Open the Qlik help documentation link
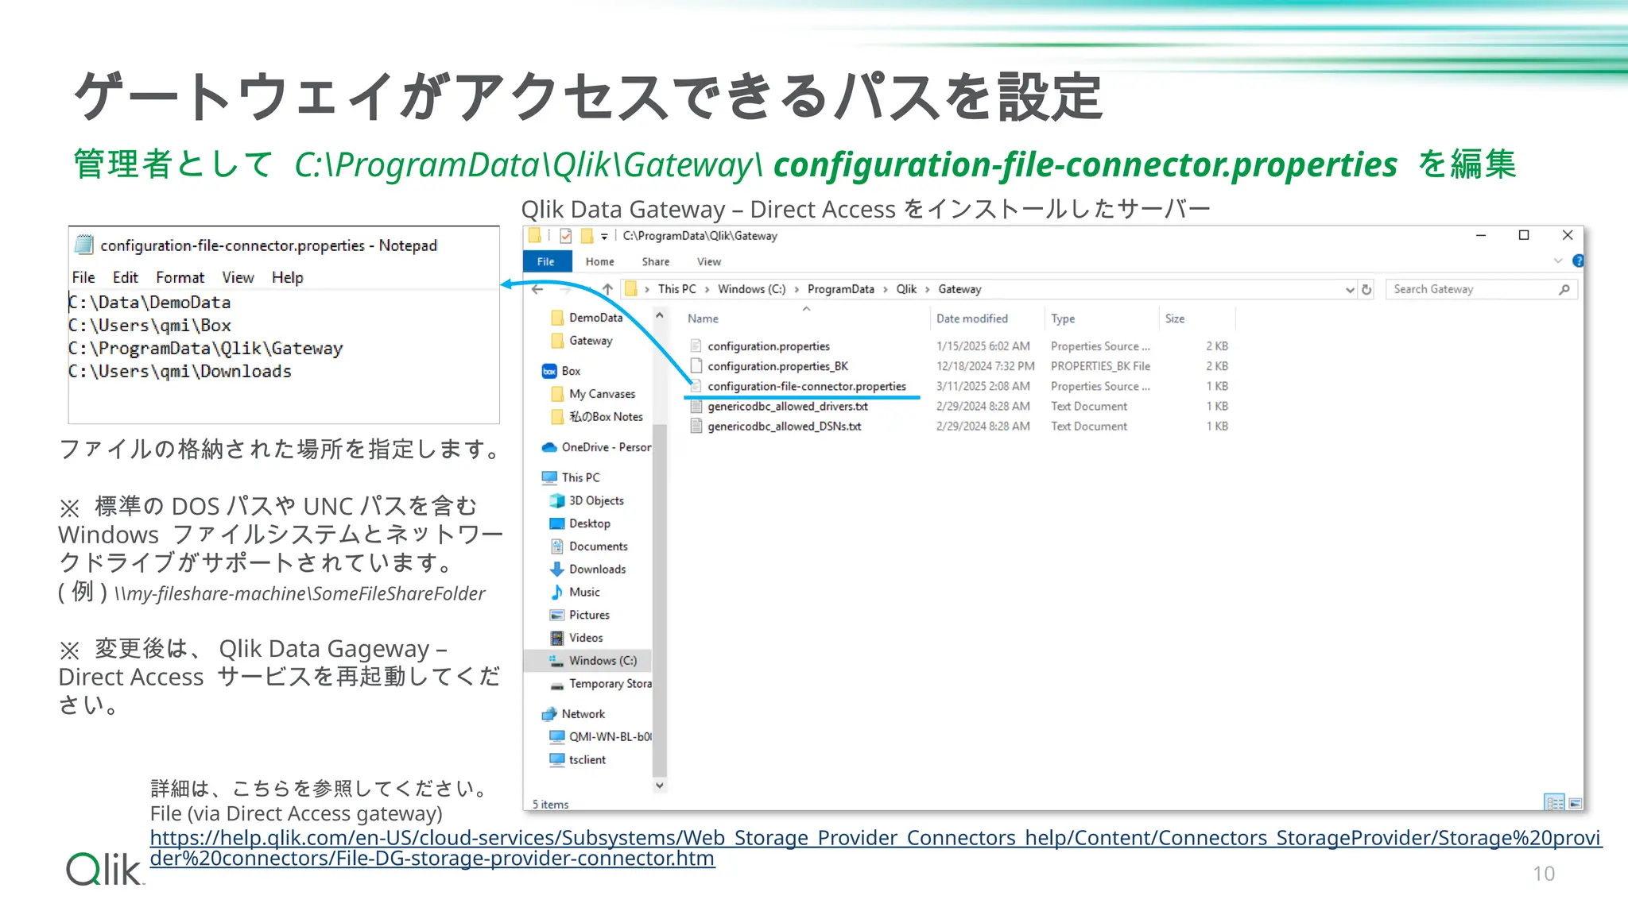Viewport: 1628px width, 915px height. click(x=874, y=848)
